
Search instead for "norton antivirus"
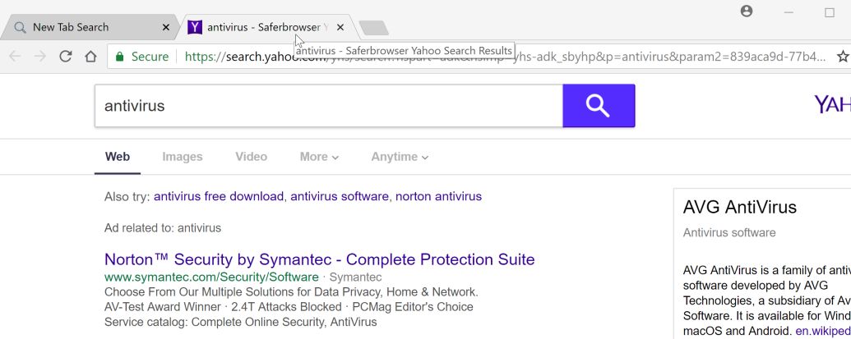(438, 196)
